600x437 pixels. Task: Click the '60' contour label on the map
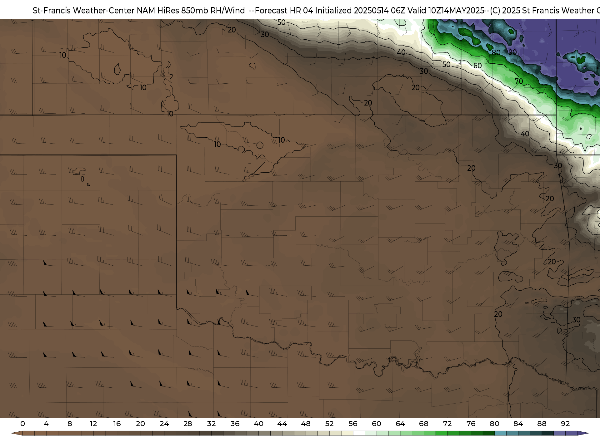477,66
